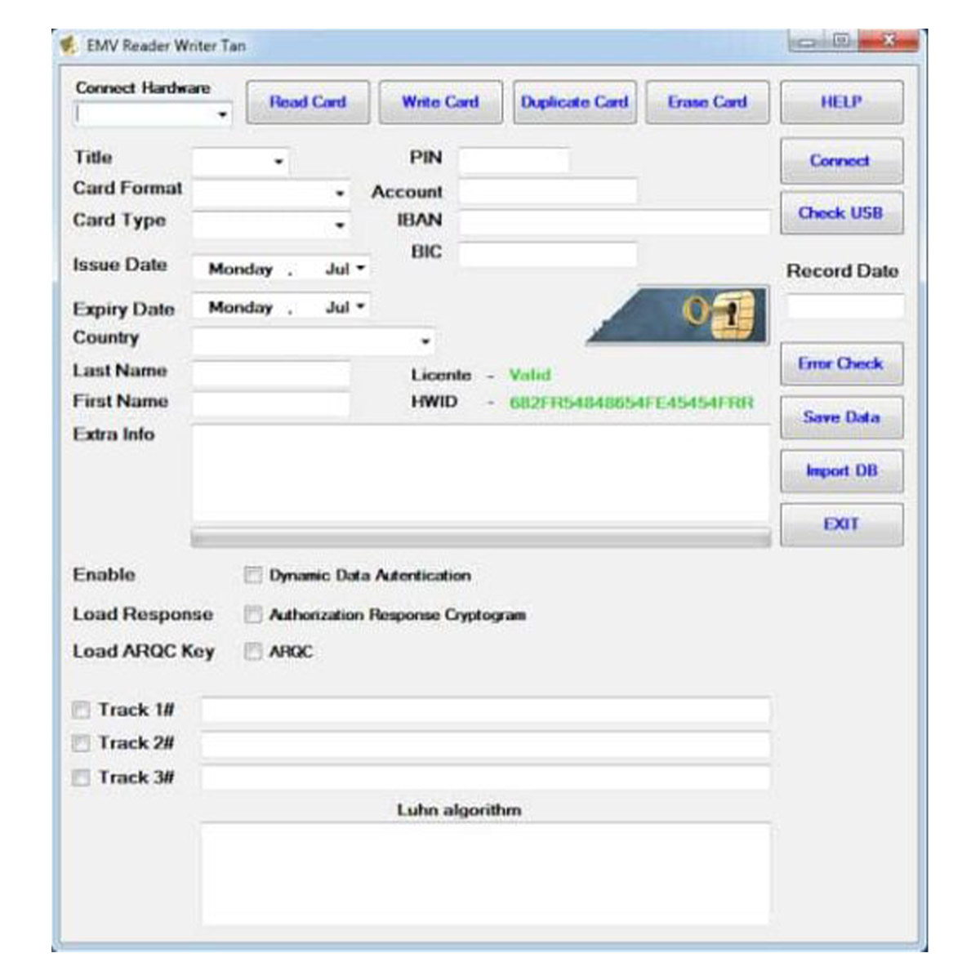Image resolution: width=980 pixels, height=980 pixels.
Task: Click the progress bar below Extra Info
Action: pyautogui.click(x=480, y=538)
